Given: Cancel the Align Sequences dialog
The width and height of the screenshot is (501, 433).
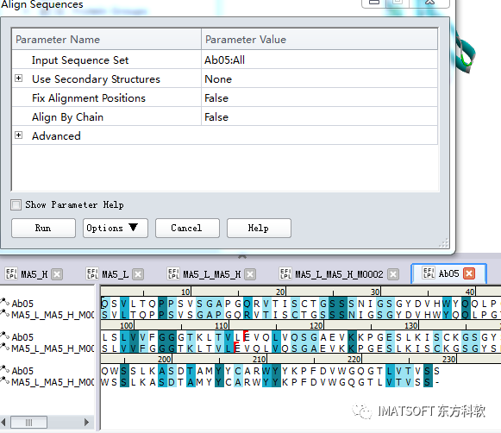Looking at the screenshot, I should tap(187, 229).
